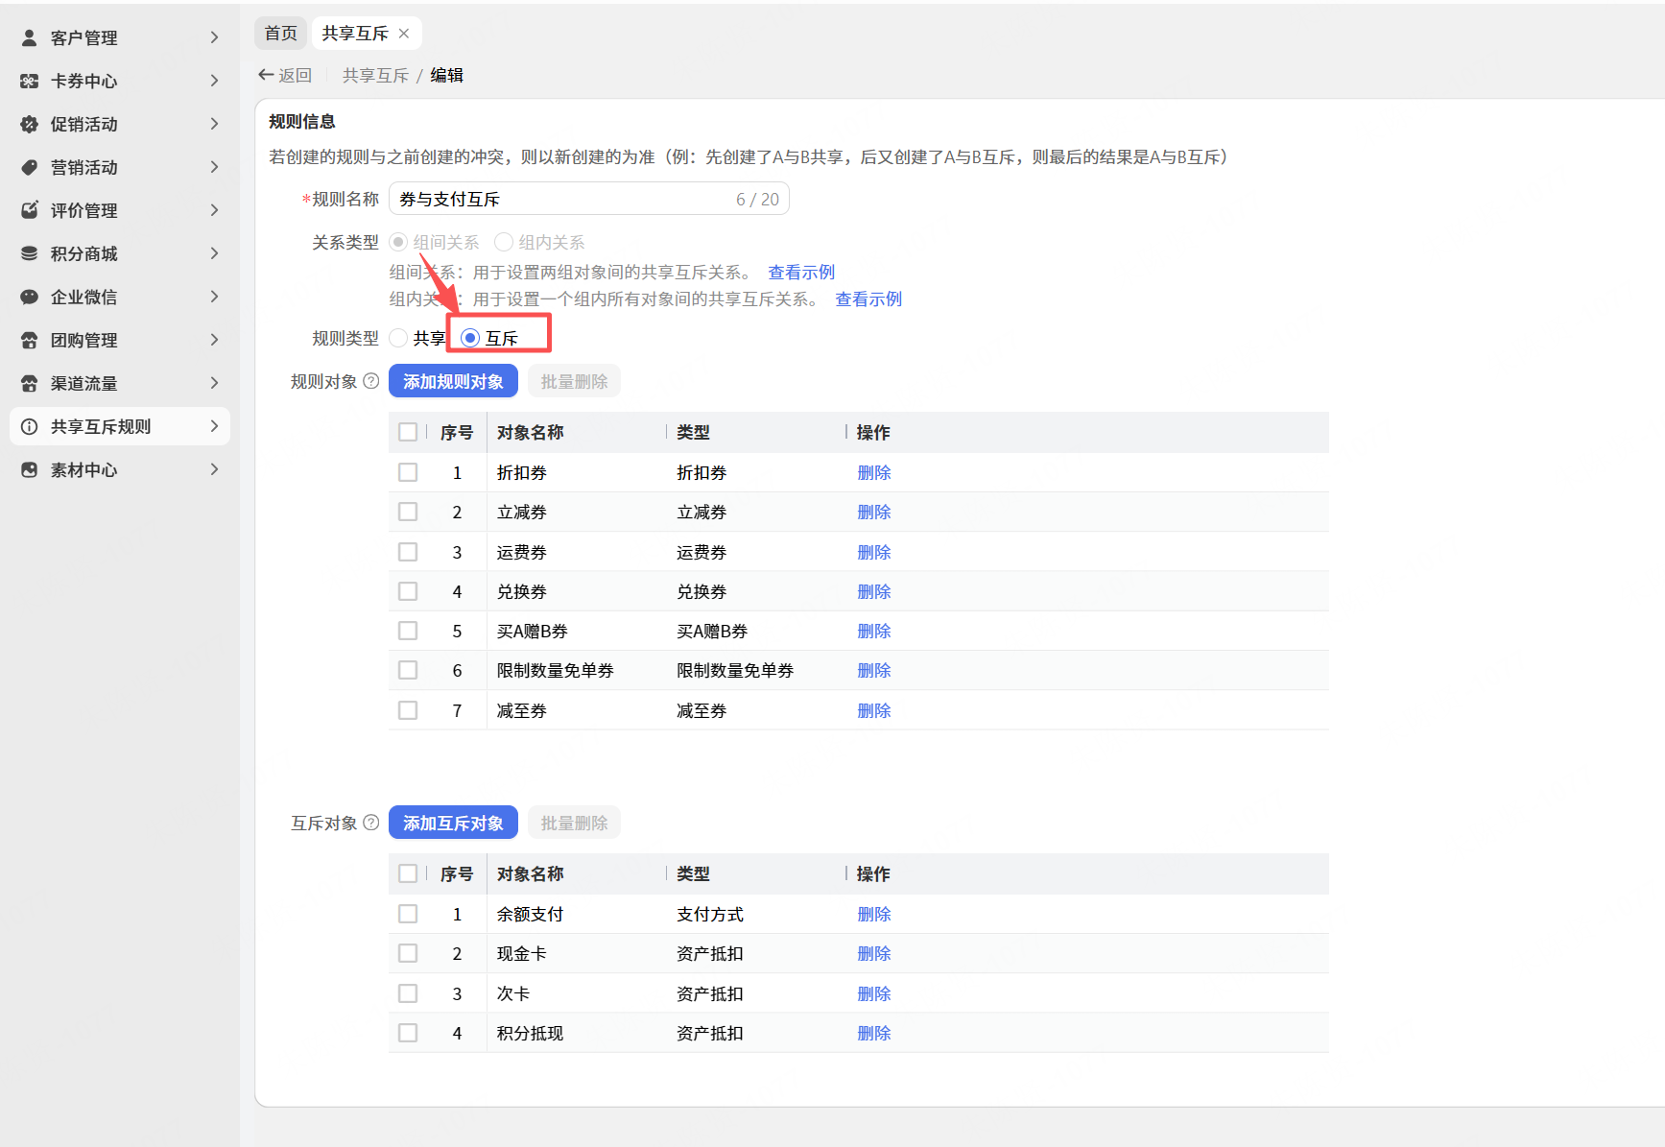
Task: Delete the 减至券 row
Action: point(874,710)
